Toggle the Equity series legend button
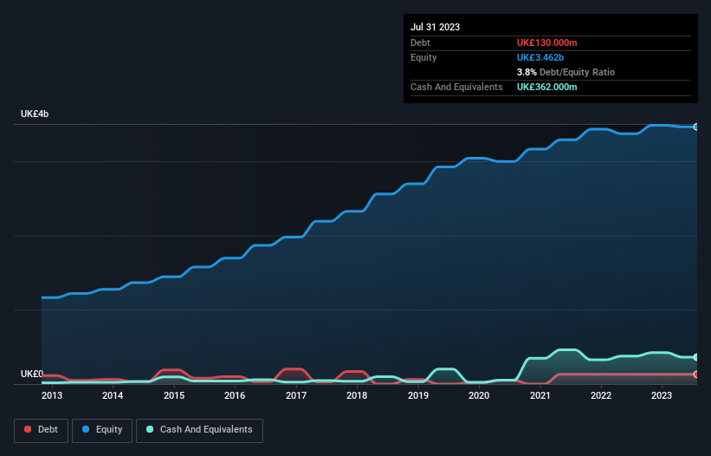 click(102, 430)
